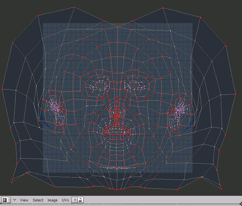Open the Select menu

pyautogui.click(x=38, y=200)
